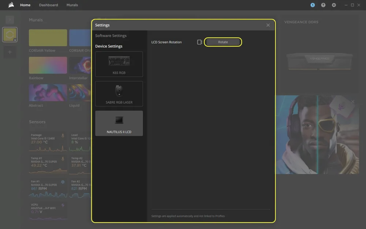366x229 pixels.
Task: Select the yellow profile icon in sidebar
Action: tap(10, 35)
